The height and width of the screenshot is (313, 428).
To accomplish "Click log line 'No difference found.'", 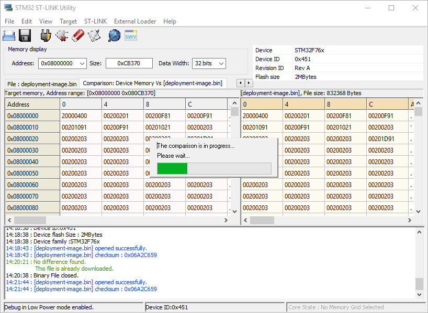I will click(x=46, y=262).
